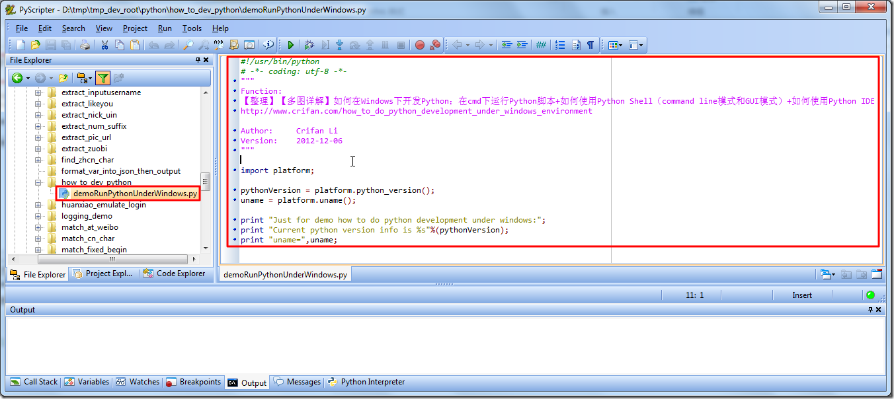This screenshot has width=894, height=399.
Task: Collapse the how_to_dev_python folder
Action: click(38, 182)
